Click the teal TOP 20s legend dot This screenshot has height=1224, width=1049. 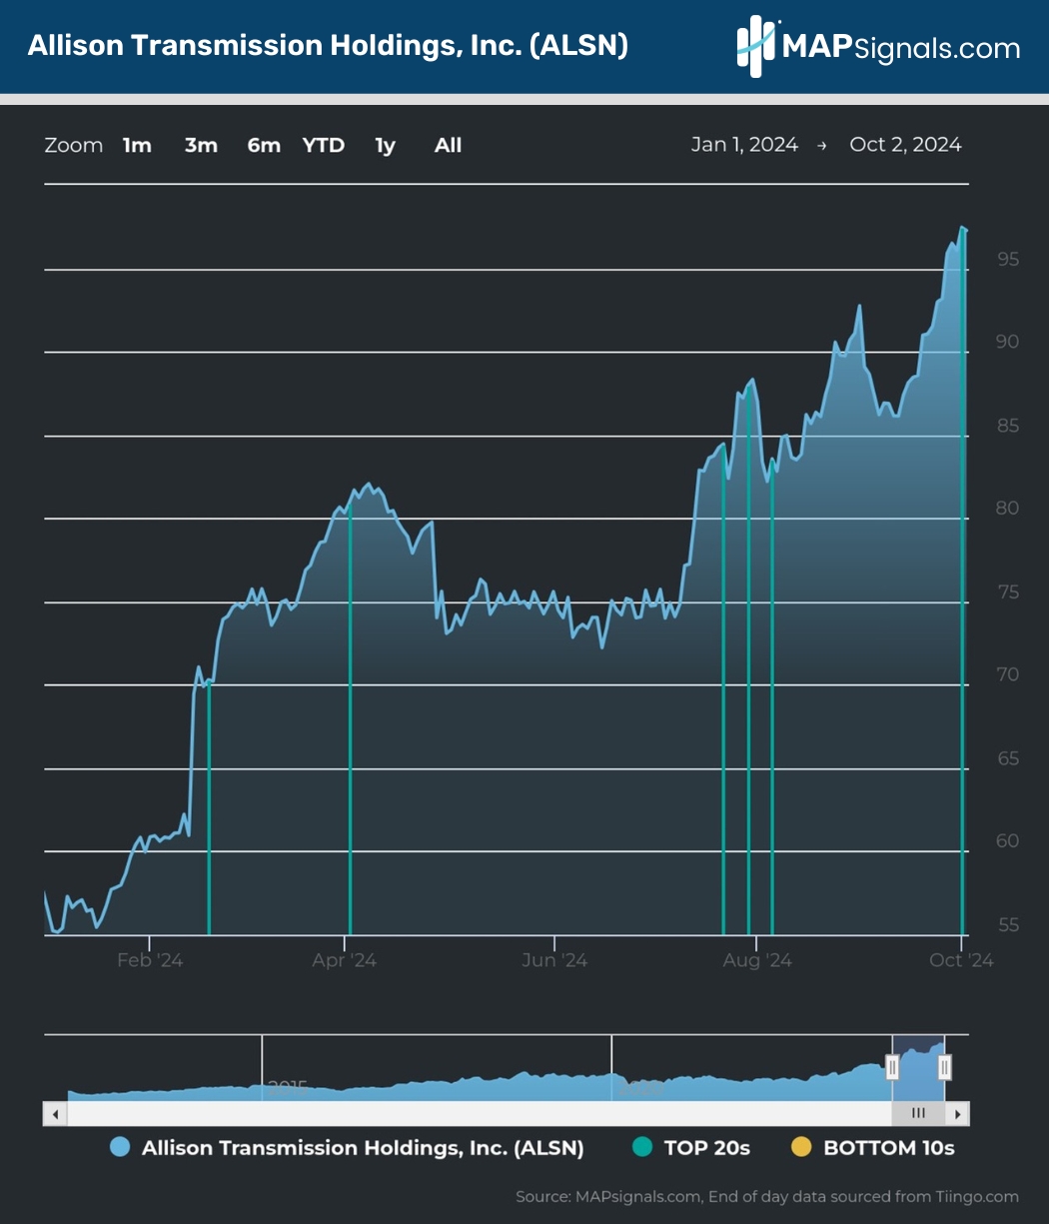click(643, 1148)
